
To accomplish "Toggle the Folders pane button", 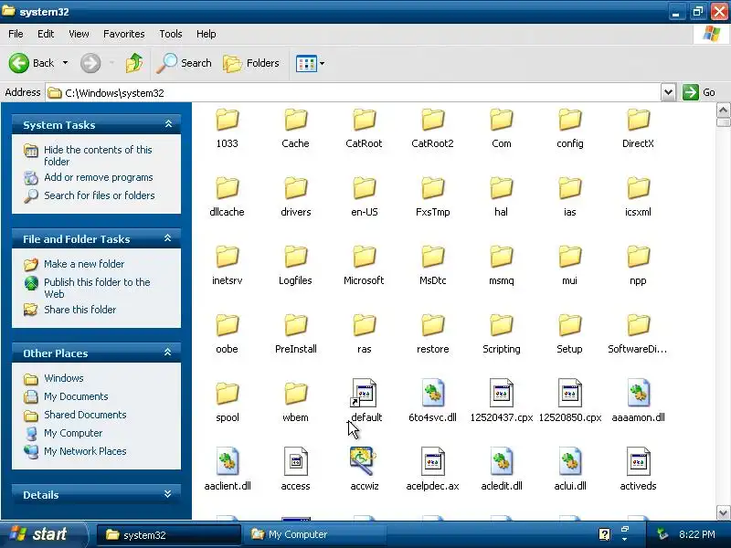I will point(250,63).
